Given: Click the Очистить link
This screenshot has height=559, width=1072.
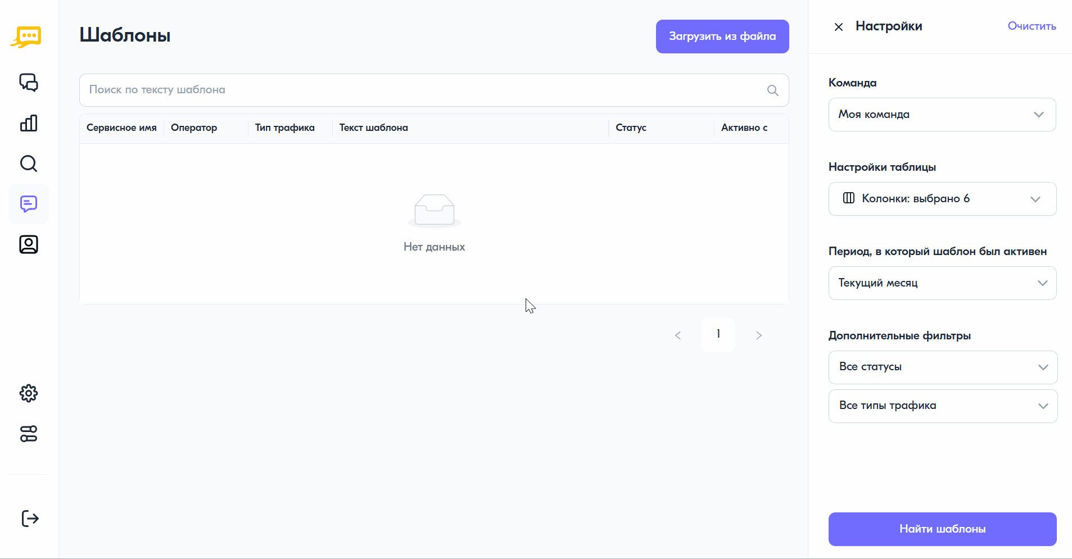Looking at the screenshot, I should [x=1032, y=26].
